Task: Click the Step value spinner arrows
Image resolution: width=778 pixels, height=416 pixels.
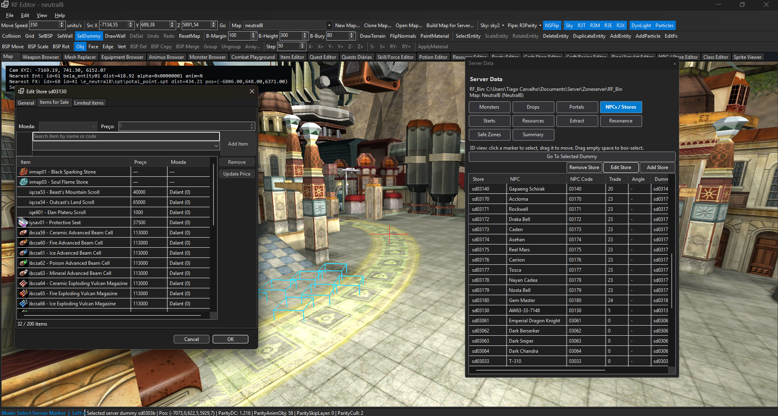Action: tap(302, 46)
